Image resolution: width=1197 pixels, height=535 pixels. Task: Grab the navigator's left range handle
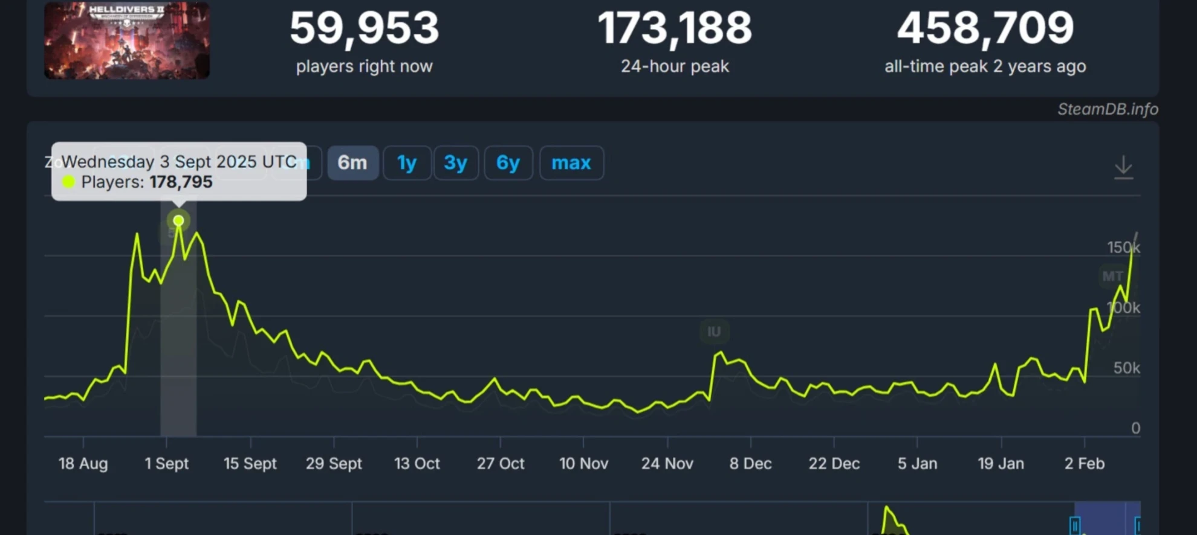coord(1075,525)
